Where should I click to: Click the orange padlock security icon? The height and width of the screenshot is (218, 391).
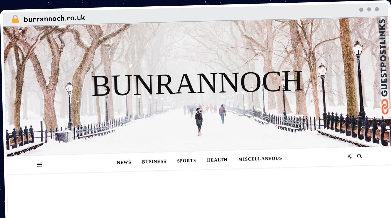click(15, 19)
